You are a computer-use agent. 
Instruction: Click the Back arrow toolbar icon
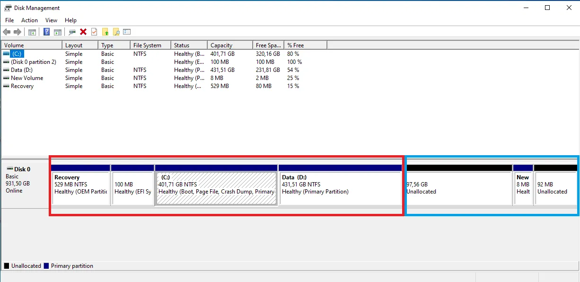point(7,32)
